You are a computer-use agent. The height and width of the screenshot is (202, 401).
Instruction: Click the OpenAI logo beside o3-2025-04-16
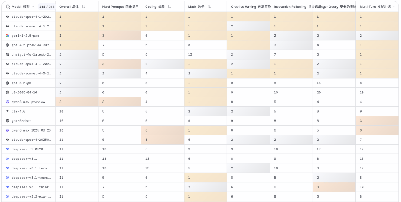(7, 92)
